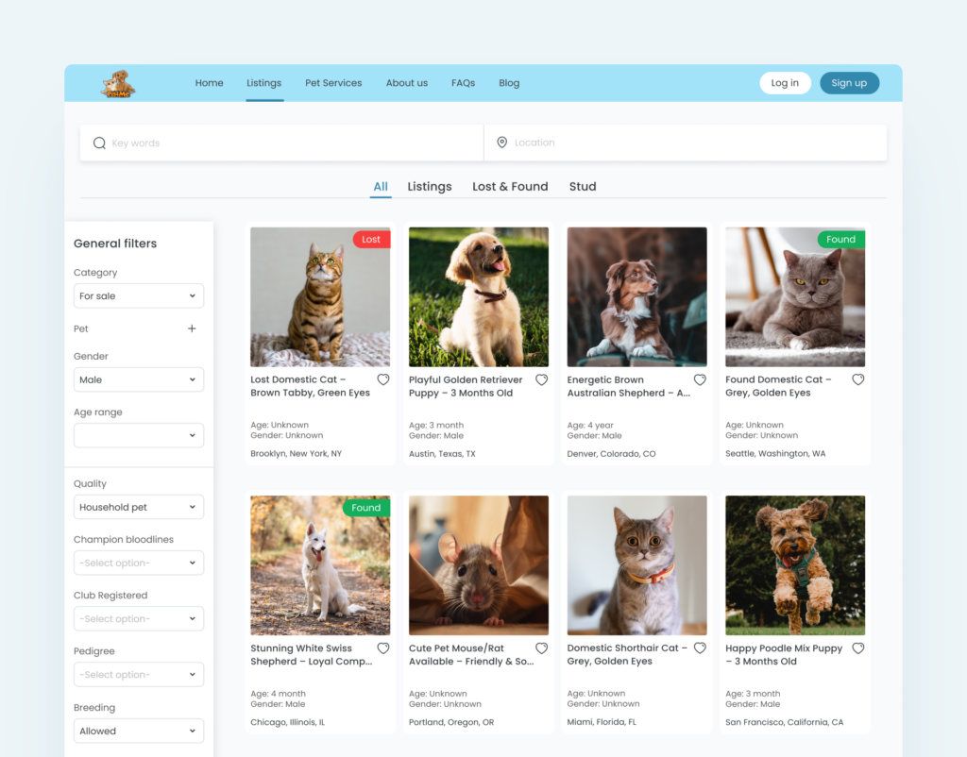
Task: Open the brown tabby cat photo
Action: [x=320, y=297]
